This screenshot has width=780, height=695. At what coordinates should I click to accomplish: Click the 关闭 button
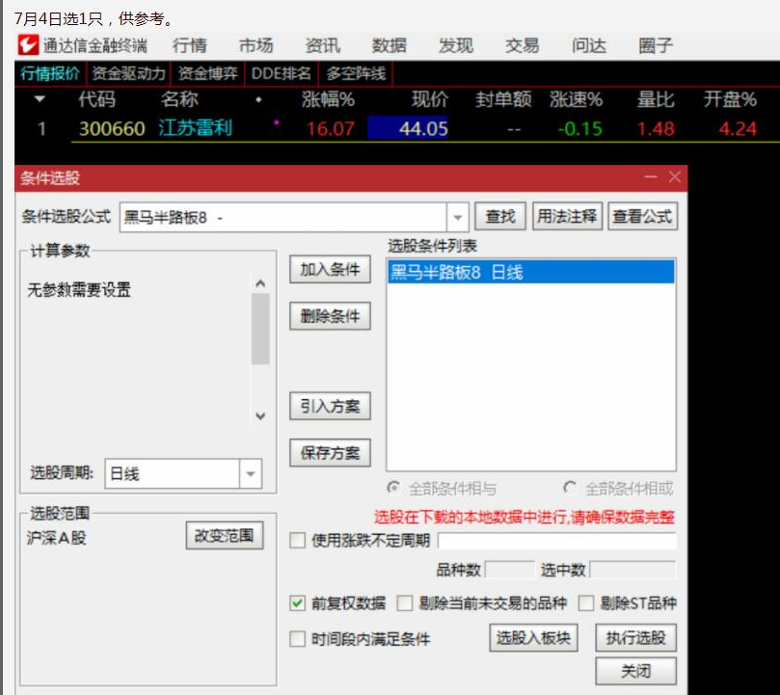[x=635, y=671]
